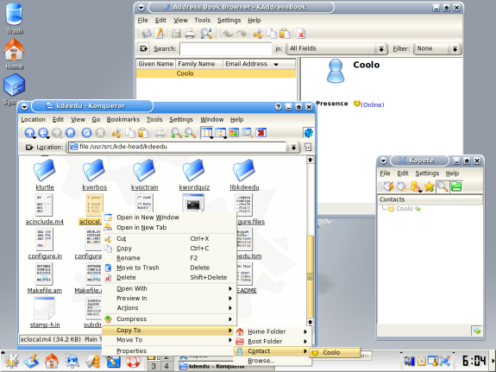This screenshot has width=496, height=372.
Task: Click the (Online) presence link
Action: pyautogui.click(x=373, y=104)
